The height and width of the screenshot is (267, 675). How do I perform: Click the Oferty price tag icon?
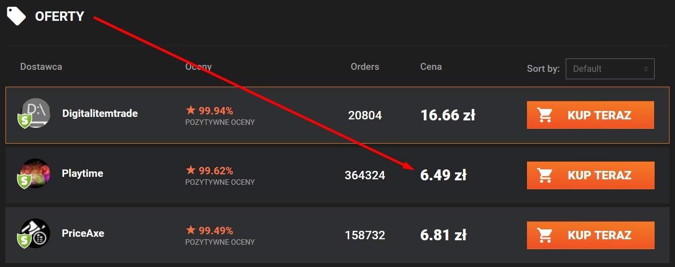pos(16,16)
